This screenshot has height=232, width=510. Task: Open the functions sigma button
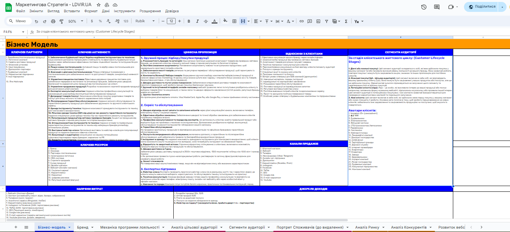pyautogui.click(x=347, y=21)
